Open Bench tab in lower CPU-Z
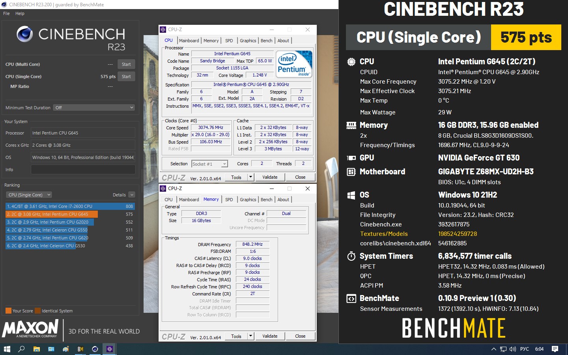568x355 pixels. (x=266, y=200)
